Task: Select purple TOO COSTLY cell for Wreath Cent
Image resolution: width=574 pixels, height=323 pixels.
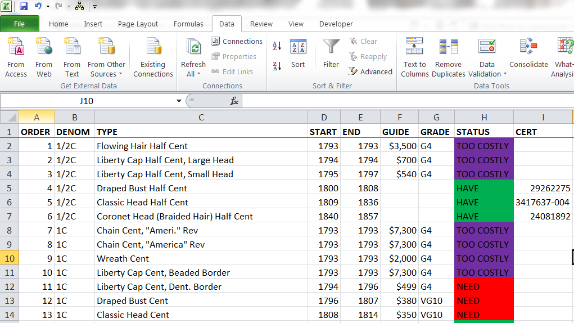Action: (484, 258)
